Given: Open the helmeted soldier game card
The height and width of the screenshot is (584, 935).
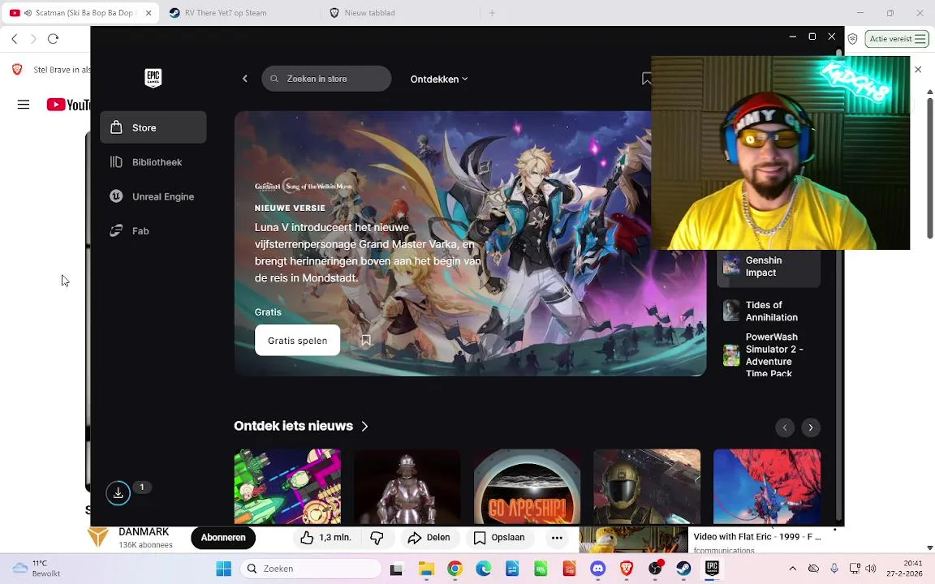Looking at the screenshot, I should coord(647,487).
